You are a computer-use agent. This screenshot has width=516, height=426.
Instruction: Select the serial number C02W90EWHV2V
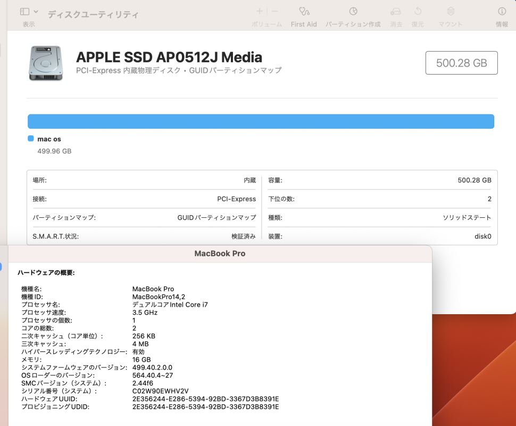(x=160, y=391)
